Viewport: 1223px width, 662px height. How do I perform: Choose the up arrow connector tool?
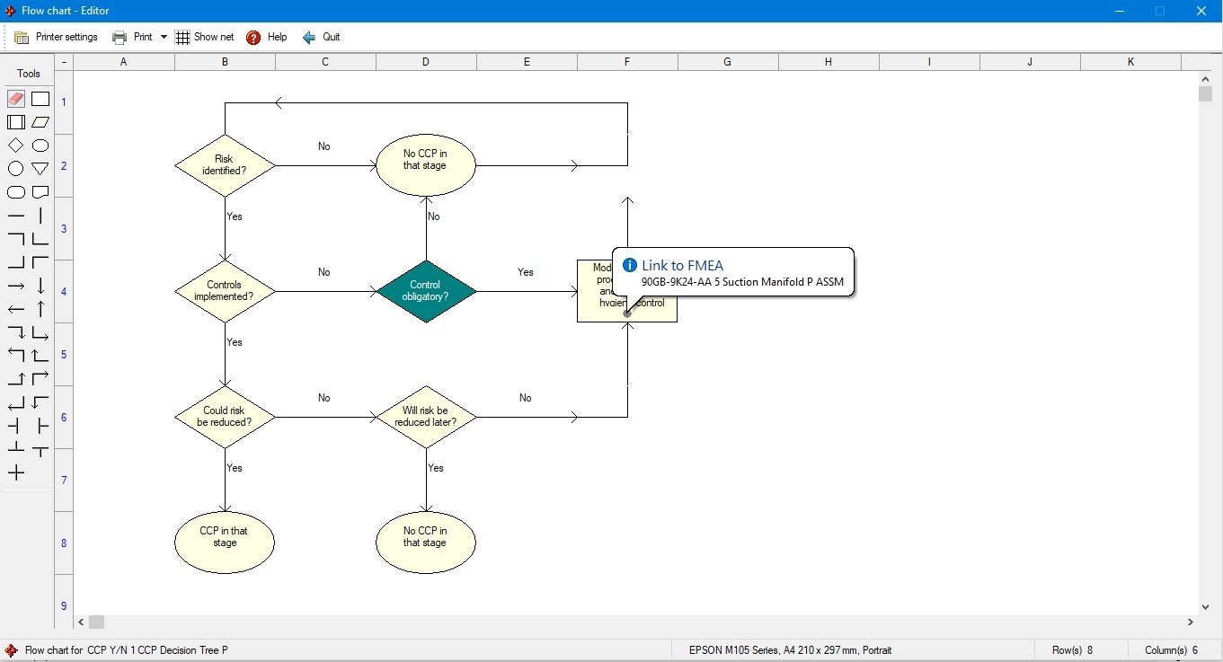tap(40, 309)
